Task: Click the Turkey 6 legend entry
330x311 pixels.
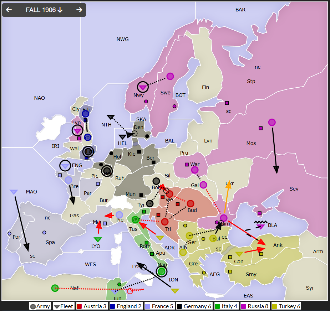Action: pyautogui.click(x=287, y=306)
